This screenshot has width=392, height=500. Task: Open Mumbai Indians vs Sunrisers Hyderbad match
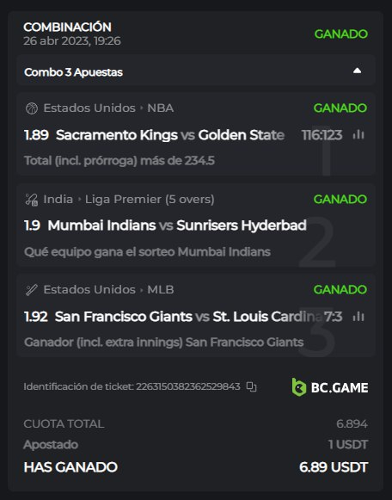[177, 225]
